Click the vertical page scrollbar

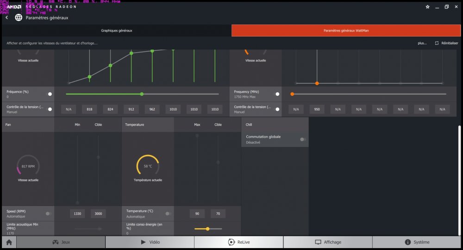459,180
